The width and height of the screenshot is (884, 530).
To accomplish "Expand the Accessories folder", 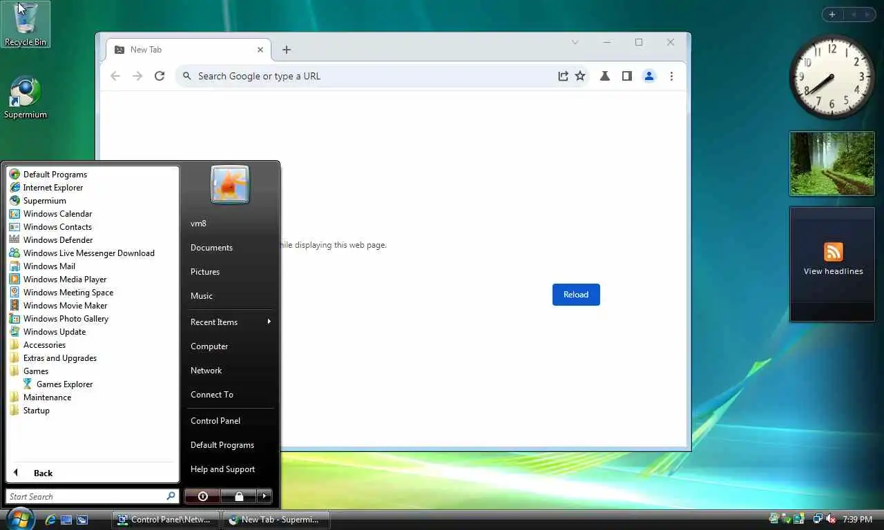I will point(38,345).
